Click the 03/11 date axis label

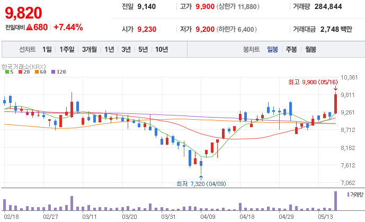pos(90,217)
